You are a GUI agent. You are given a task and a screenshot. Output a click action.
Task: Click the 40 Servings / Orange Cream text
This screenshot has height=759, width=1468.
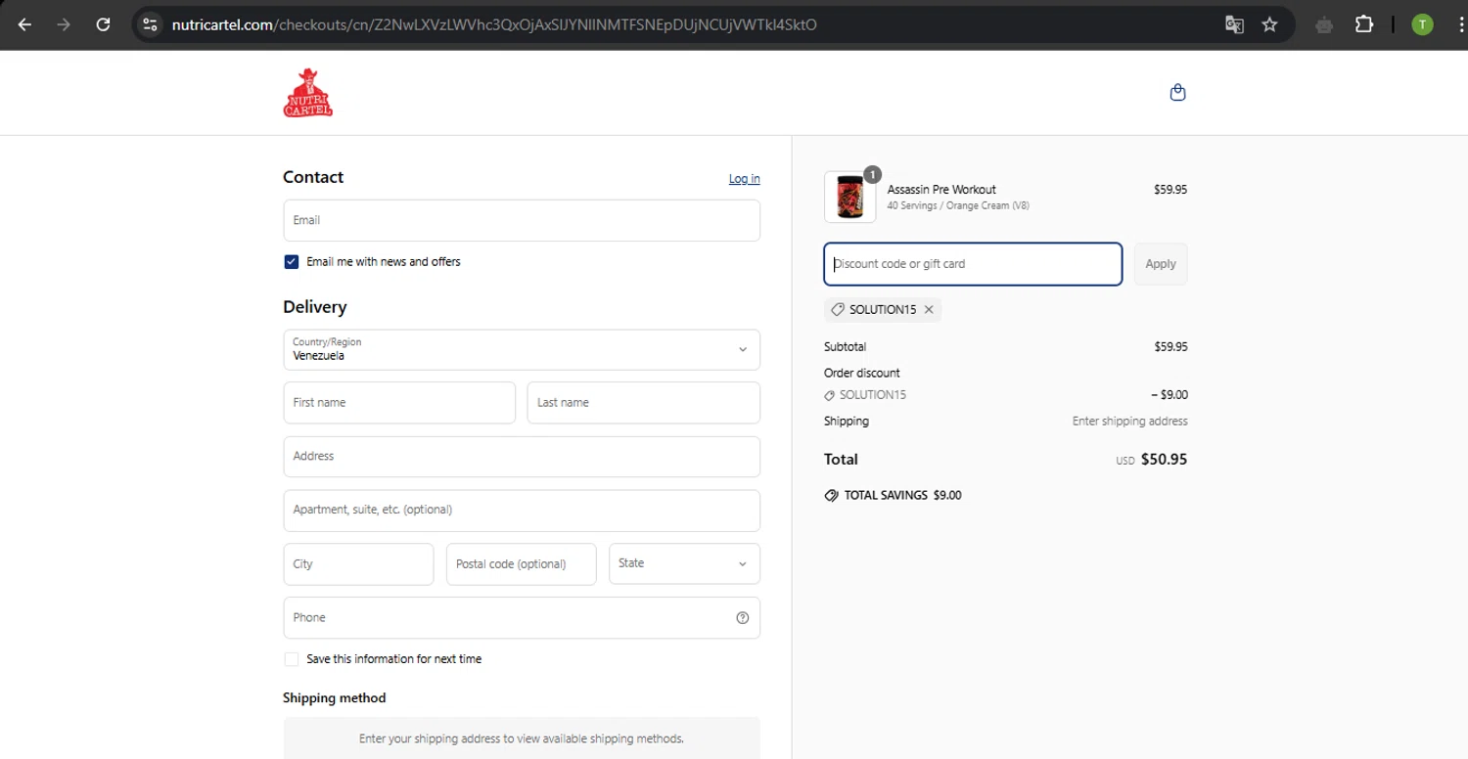[958, 206]
